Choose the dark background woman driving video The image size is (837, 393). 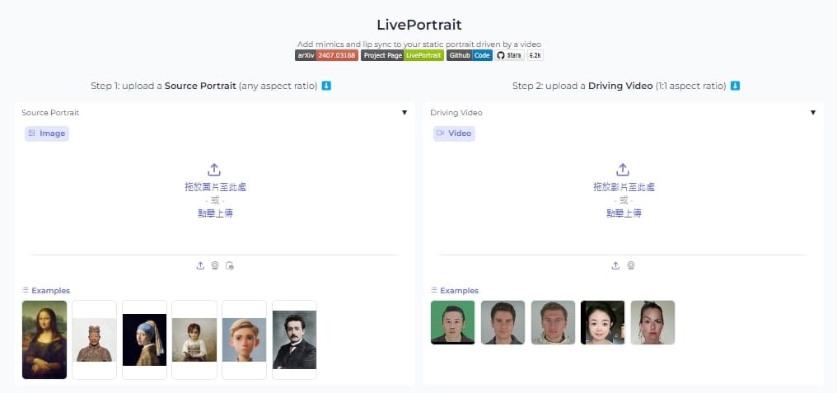603,322
